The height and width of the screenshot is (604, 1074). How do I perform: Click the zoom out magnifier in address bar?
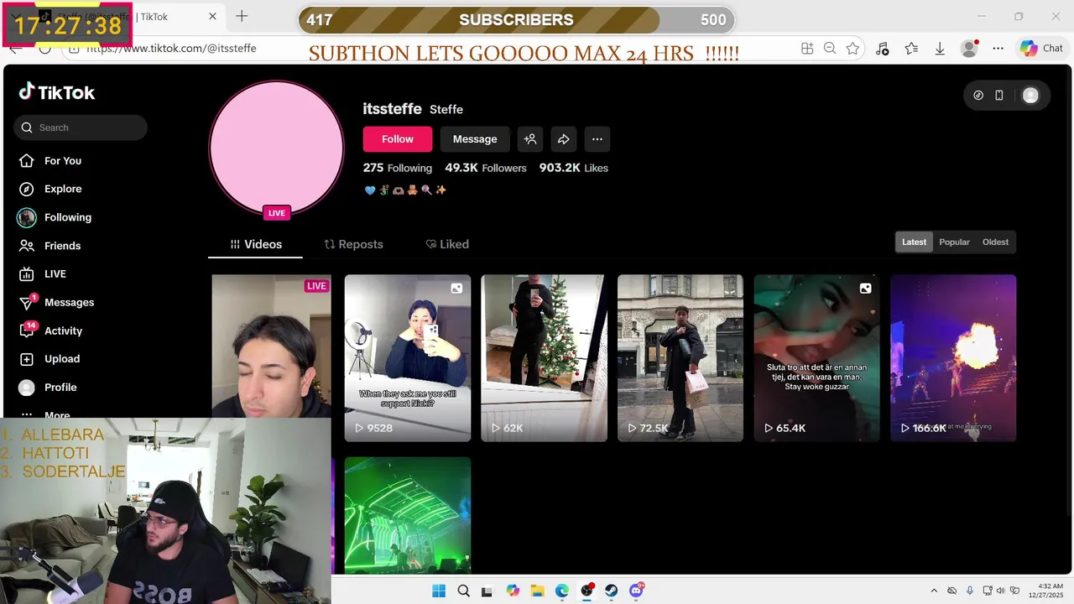[830, 49]
